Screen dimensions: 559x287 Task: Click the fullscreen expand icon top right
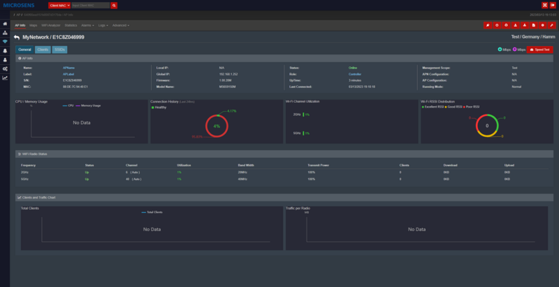[544, 5]
